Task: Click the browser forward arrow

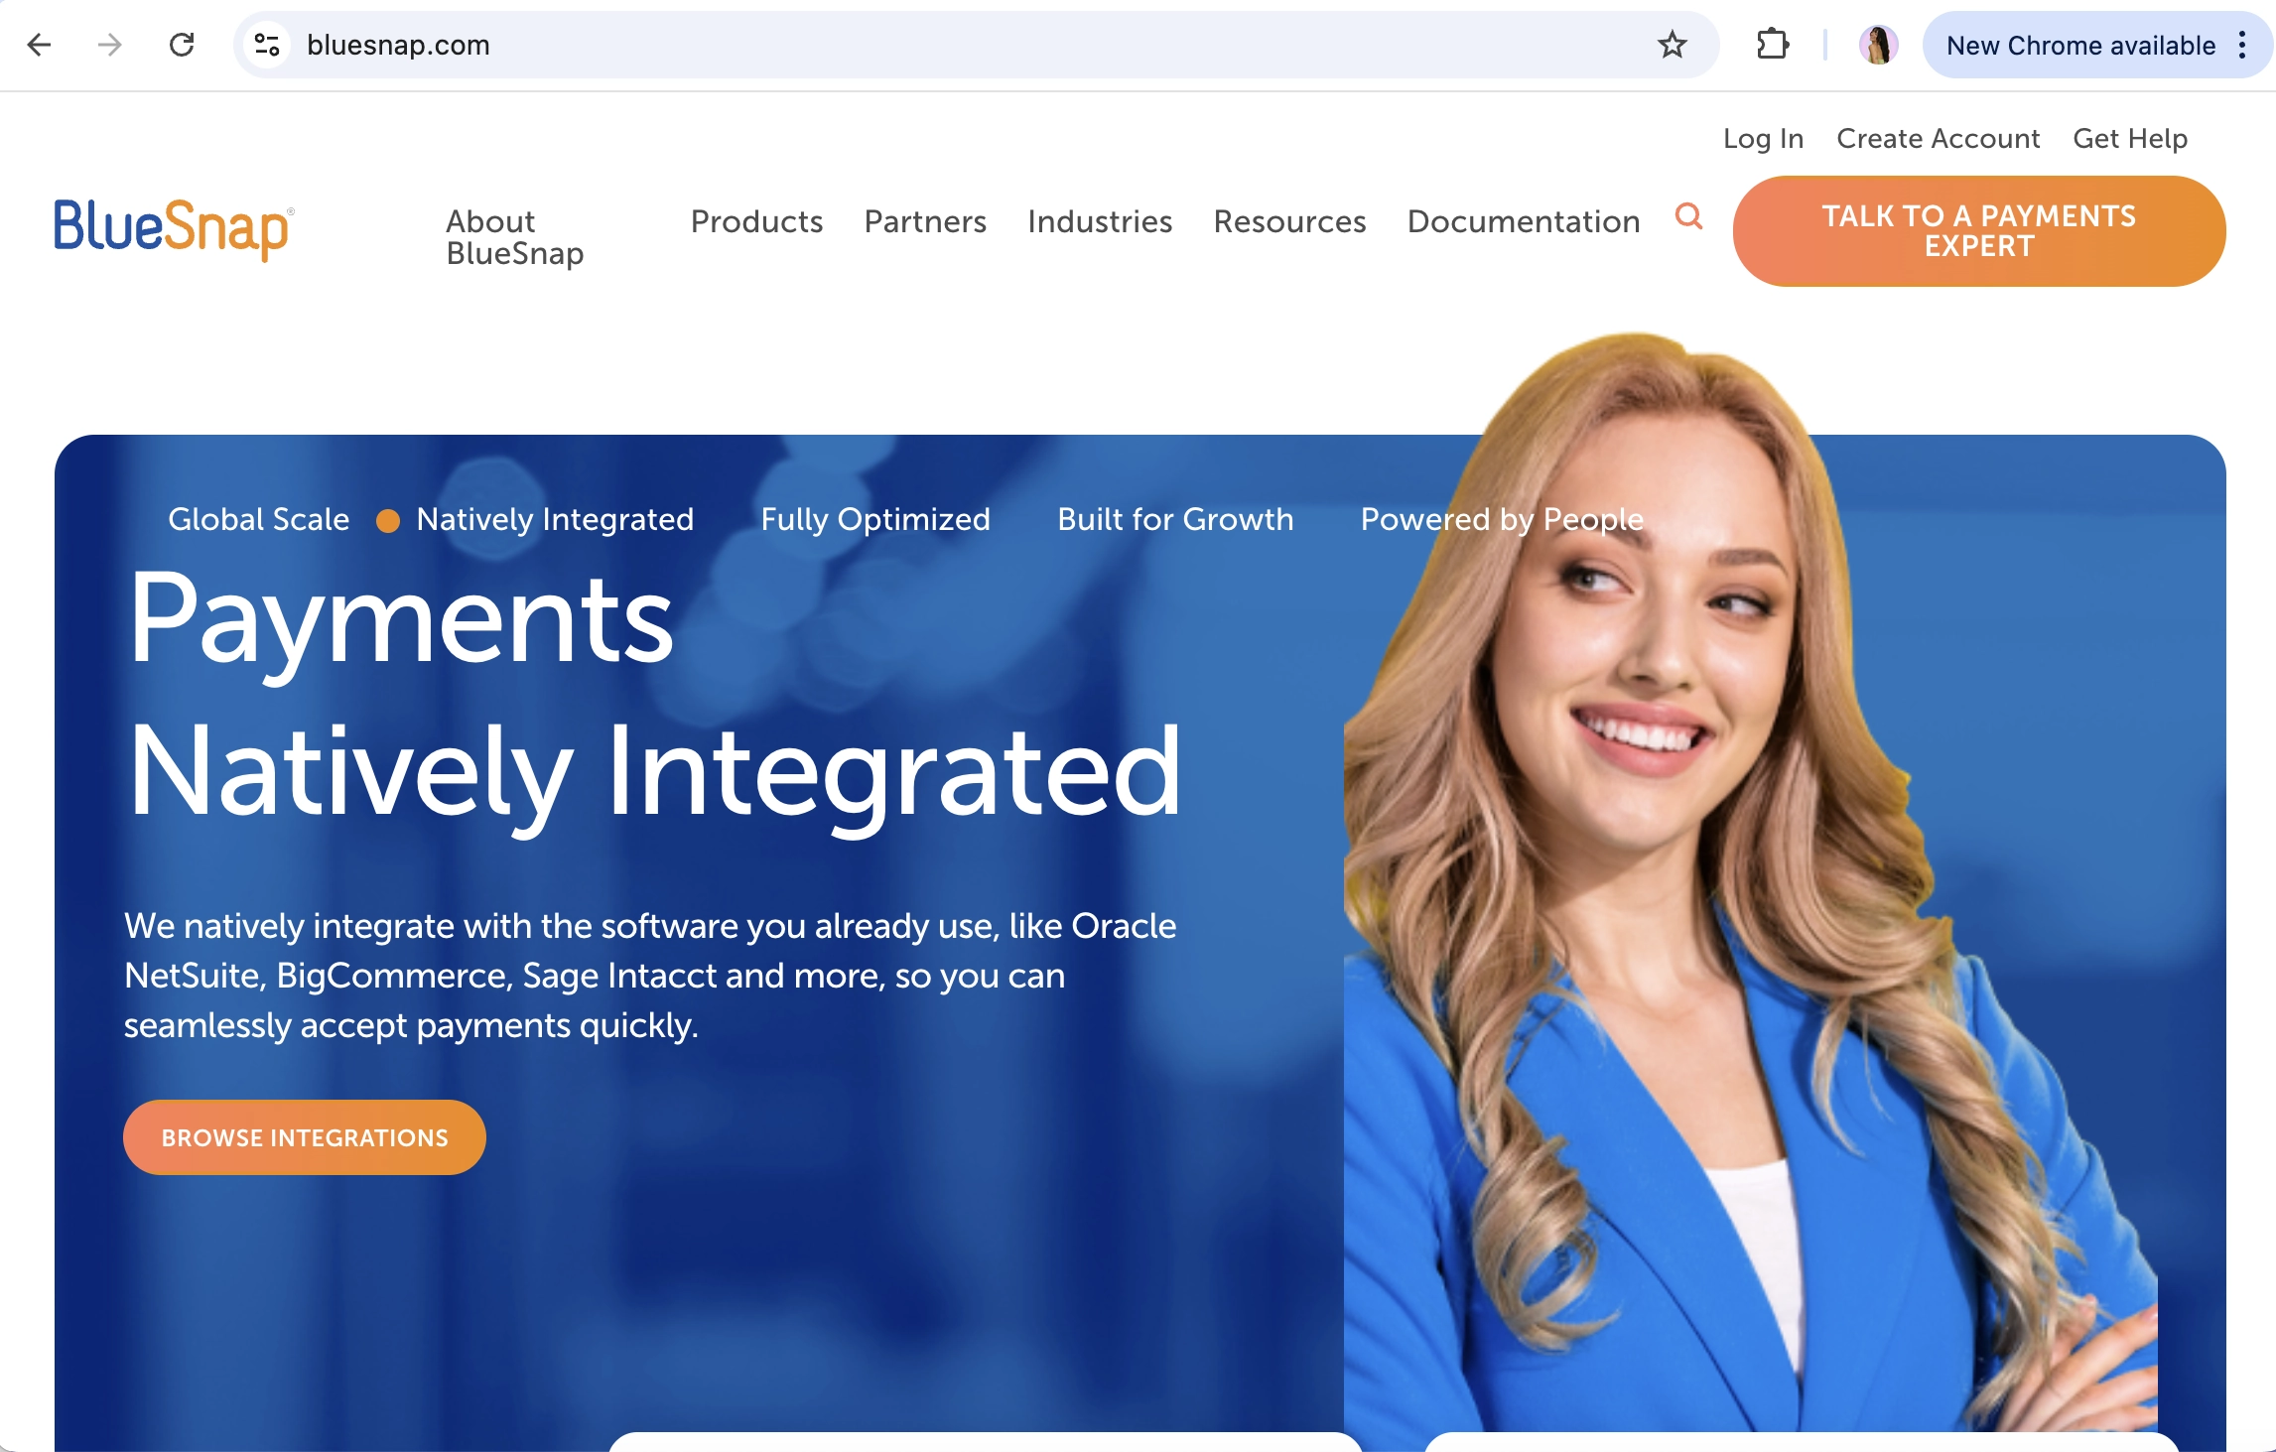Action: pos(110,45)
